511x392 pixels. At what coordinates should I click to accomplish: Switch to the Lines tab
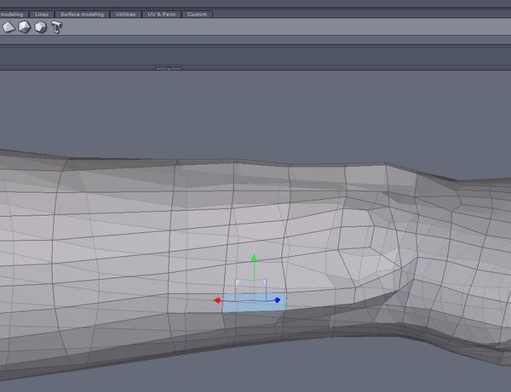coord(42,14)
